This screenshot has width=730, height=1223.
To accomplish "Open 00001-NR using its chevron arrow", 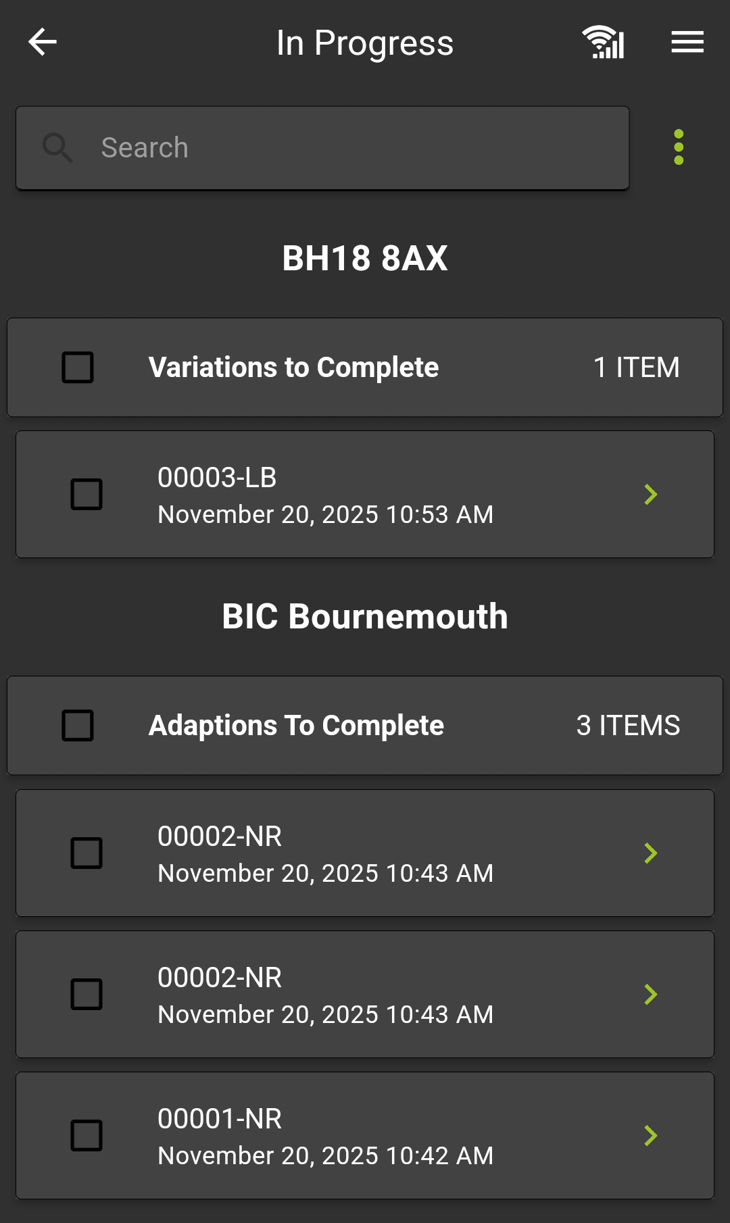I will [650, 1136].
